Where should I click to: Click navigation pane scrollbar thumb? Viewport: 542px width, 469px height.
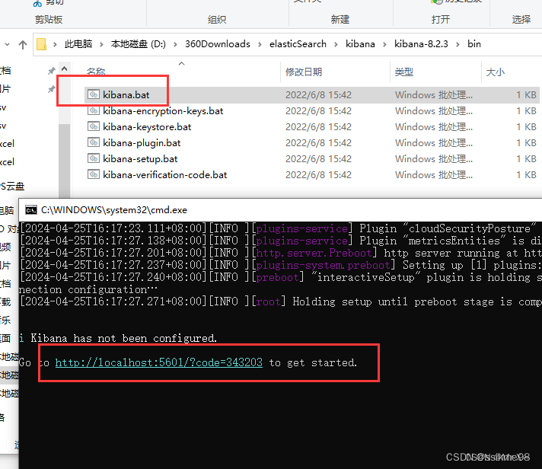[64, 161]
